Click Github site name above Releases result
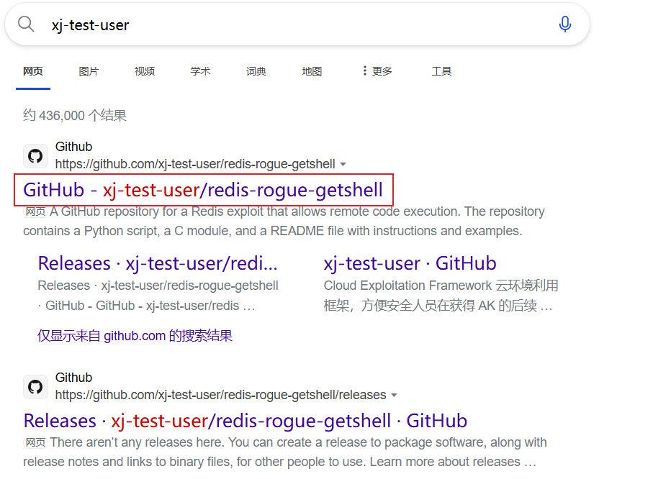Viewport: 653px width, 479px height. coord(73,377)
